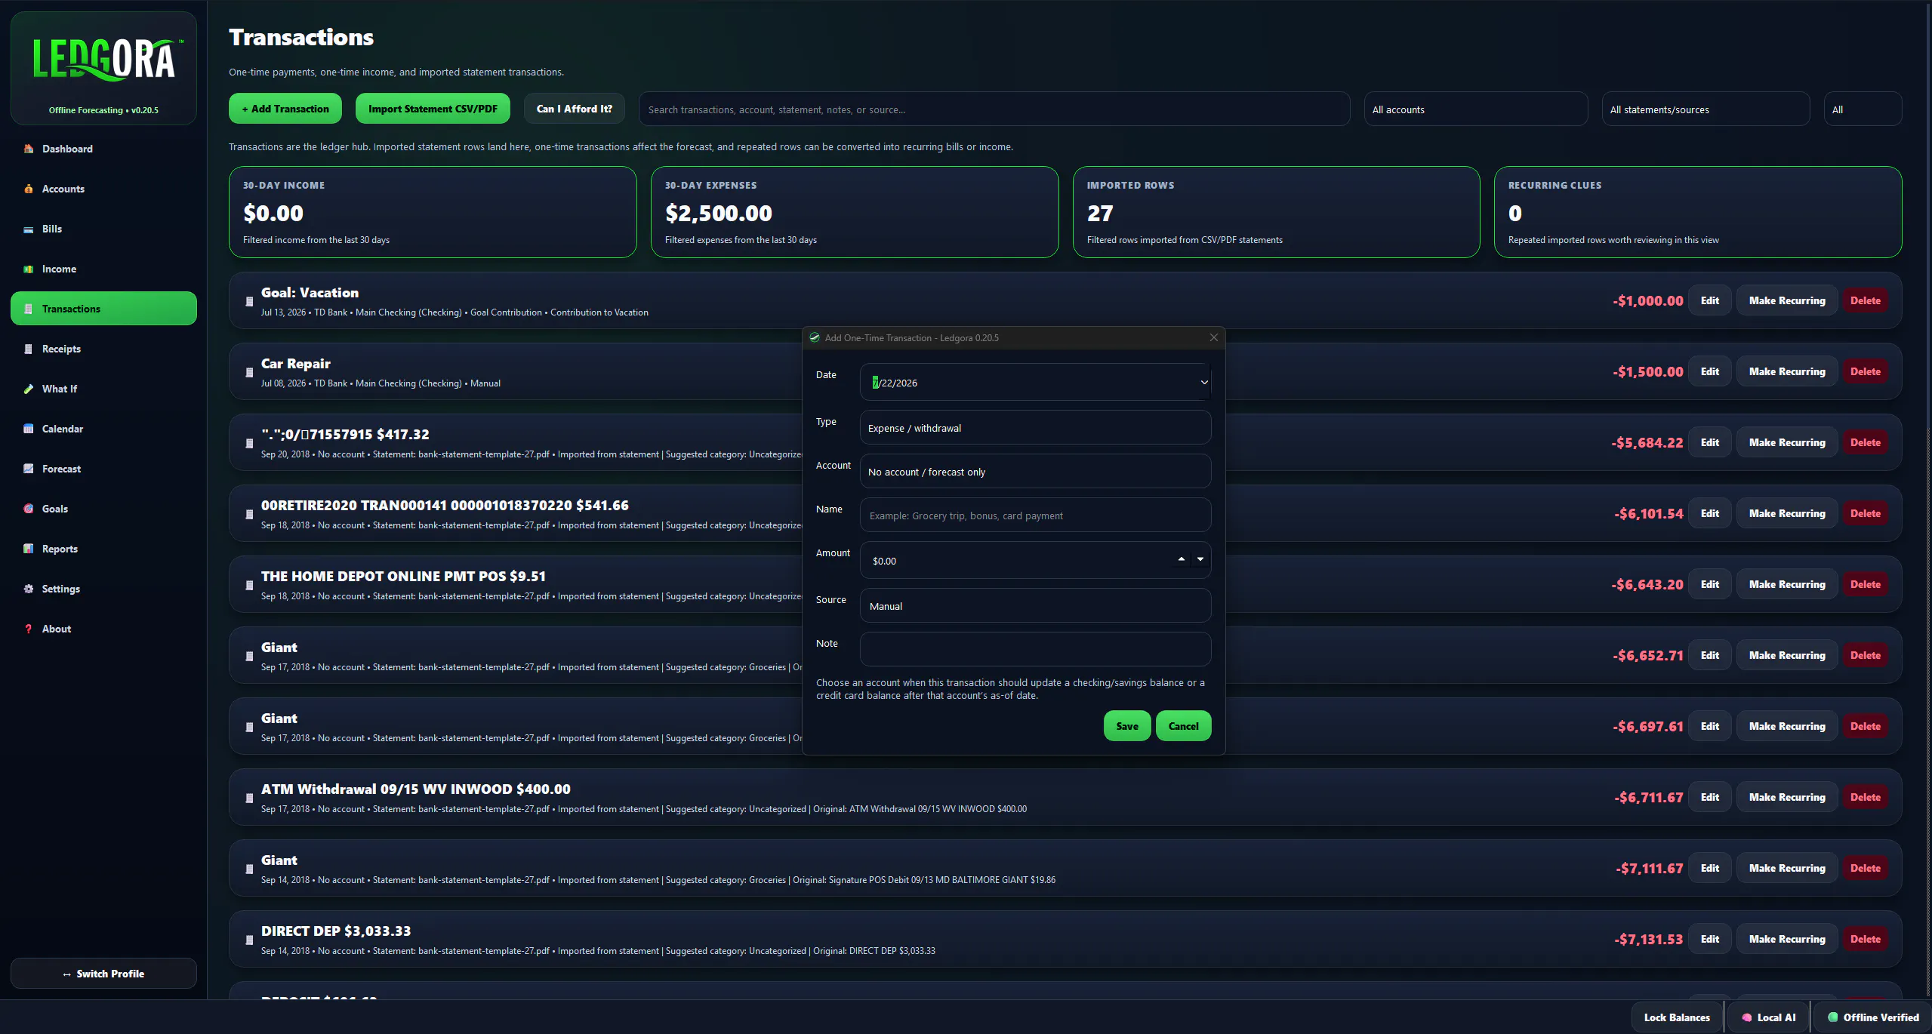Open the Forecast chart icon
This screenshot has width=1932, height=1034.
[x=29, y=469]
